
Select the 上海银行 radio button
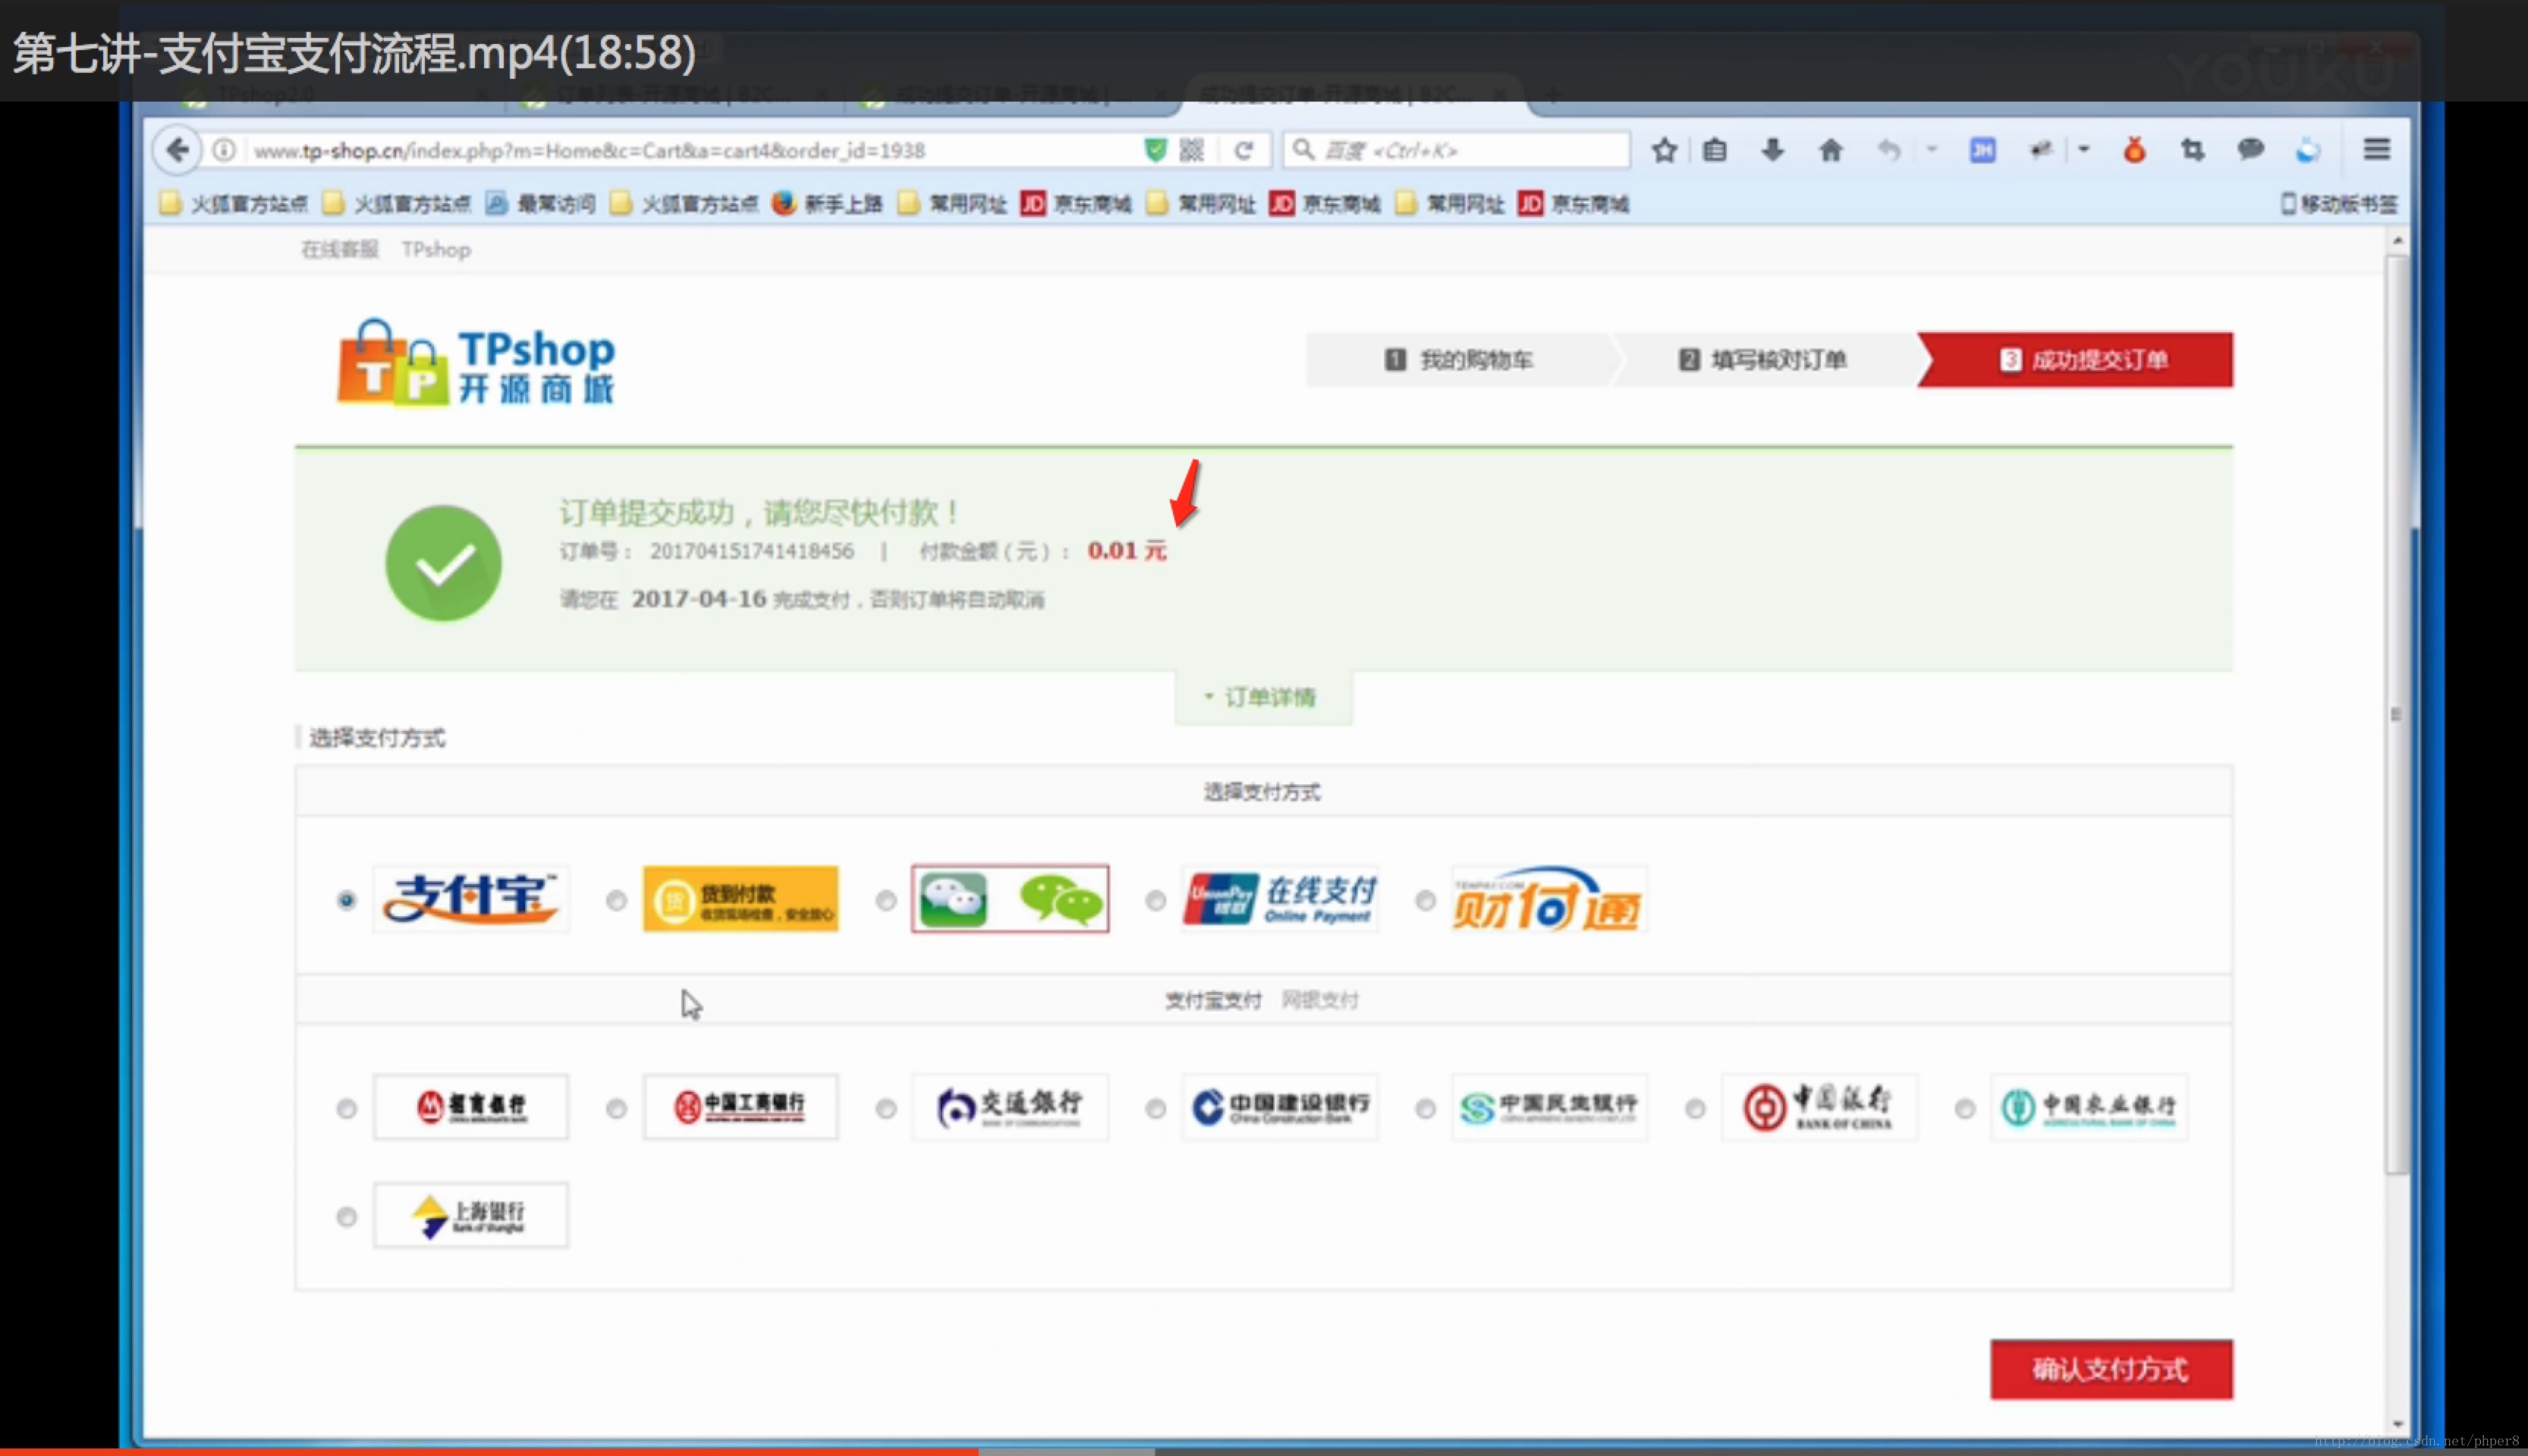click(x=346, y=1216)
